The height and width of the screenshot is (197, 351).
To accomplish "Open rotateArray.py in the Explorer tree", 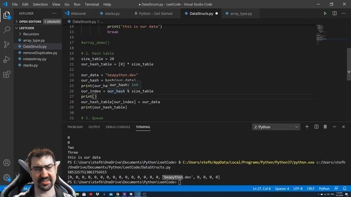I will tap(38, 59).
